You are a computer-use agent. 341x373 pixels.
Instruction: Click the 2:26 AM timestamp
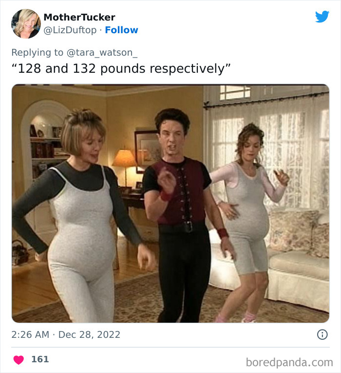30,335
